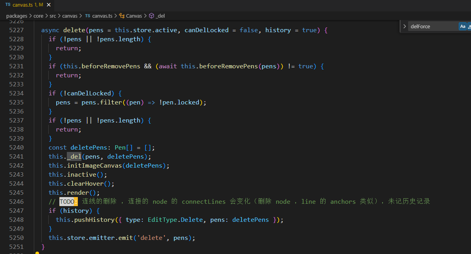Click the closing brace on line 5251
The width and height of the screenshot is (471, 254).
coord(43,247)
